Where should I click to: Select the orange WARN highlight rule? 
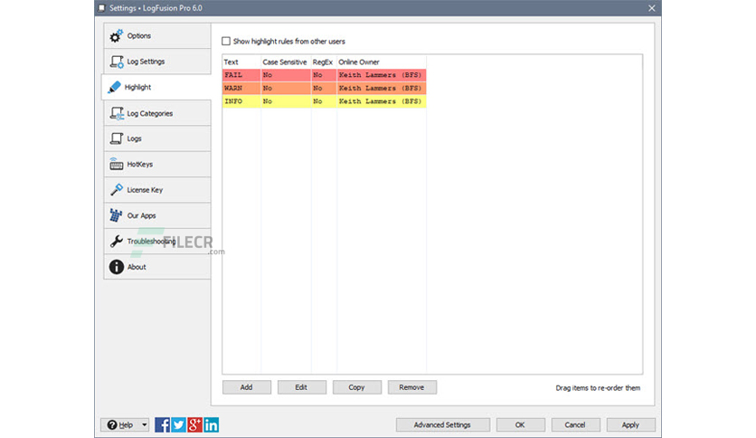[324, 89]
